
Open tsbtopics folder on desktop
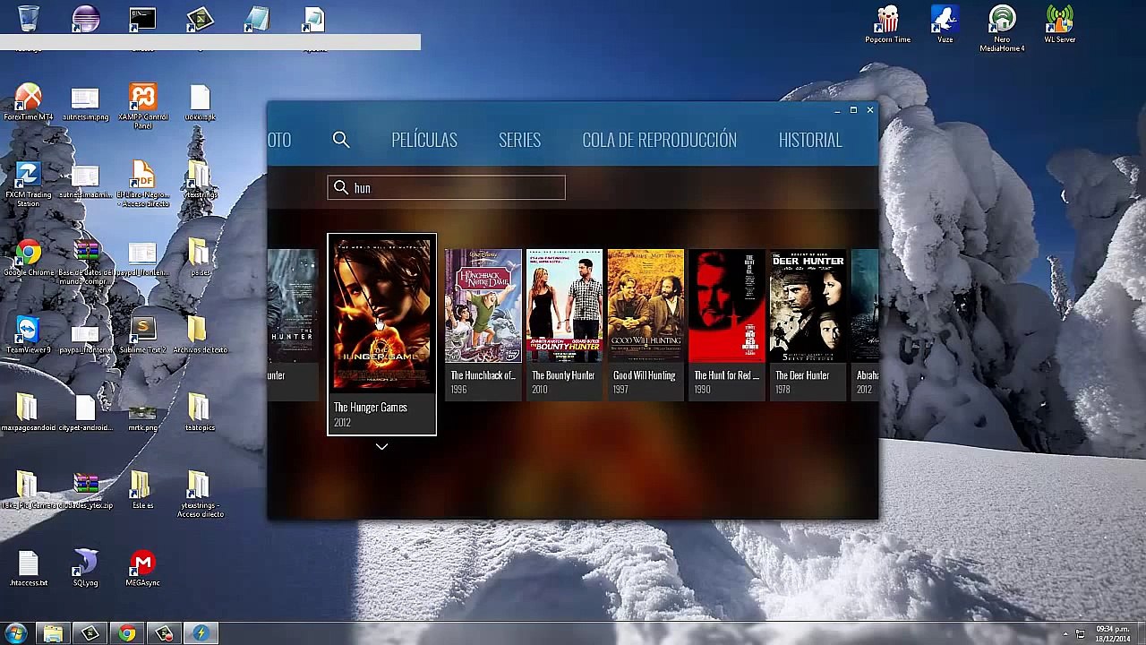click(200, 414)
